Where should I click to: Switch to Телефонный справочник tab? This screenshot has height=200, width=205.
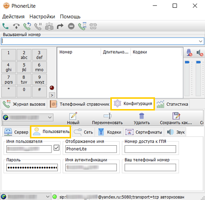point(80,104)
